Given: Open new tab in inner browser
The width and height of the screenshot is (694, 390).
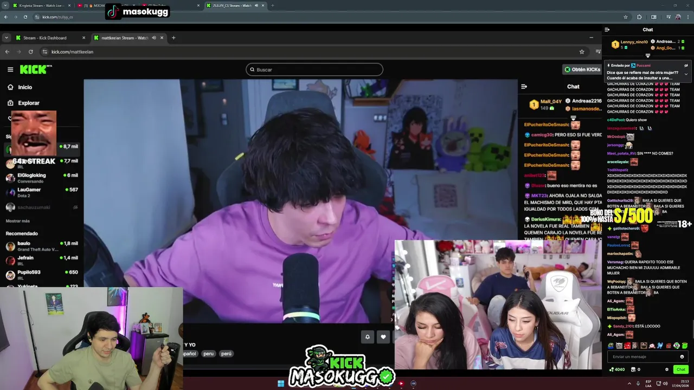Looking at the screenshot, I should coord(173,38).
